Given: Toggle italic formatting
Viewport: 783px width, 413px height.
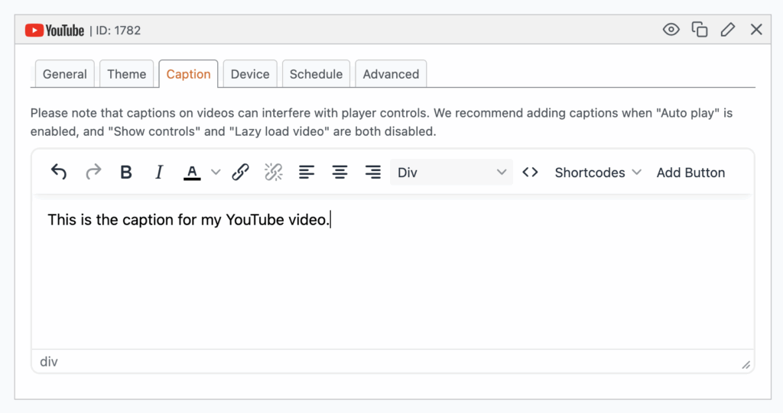Looking at the screenshot, I should pos(159,172).
